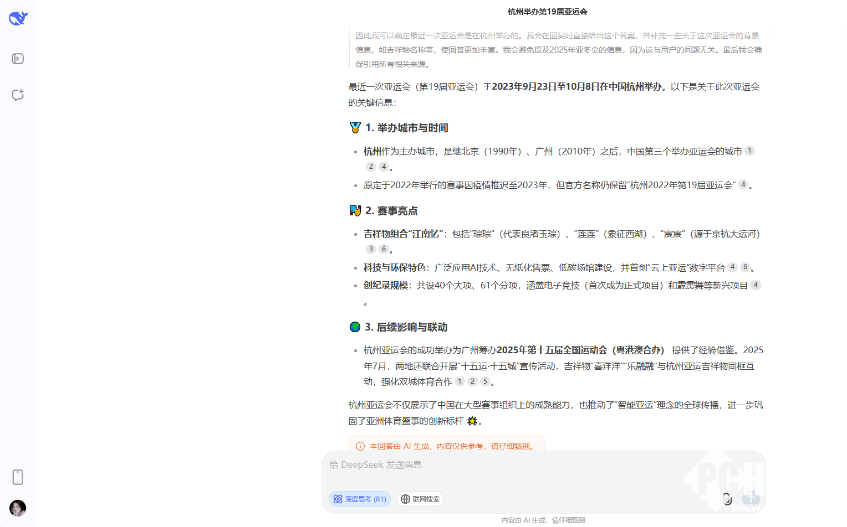
Task: Open citation 3 under the 江南忆 mascot bullet
Action: [371, 249]
